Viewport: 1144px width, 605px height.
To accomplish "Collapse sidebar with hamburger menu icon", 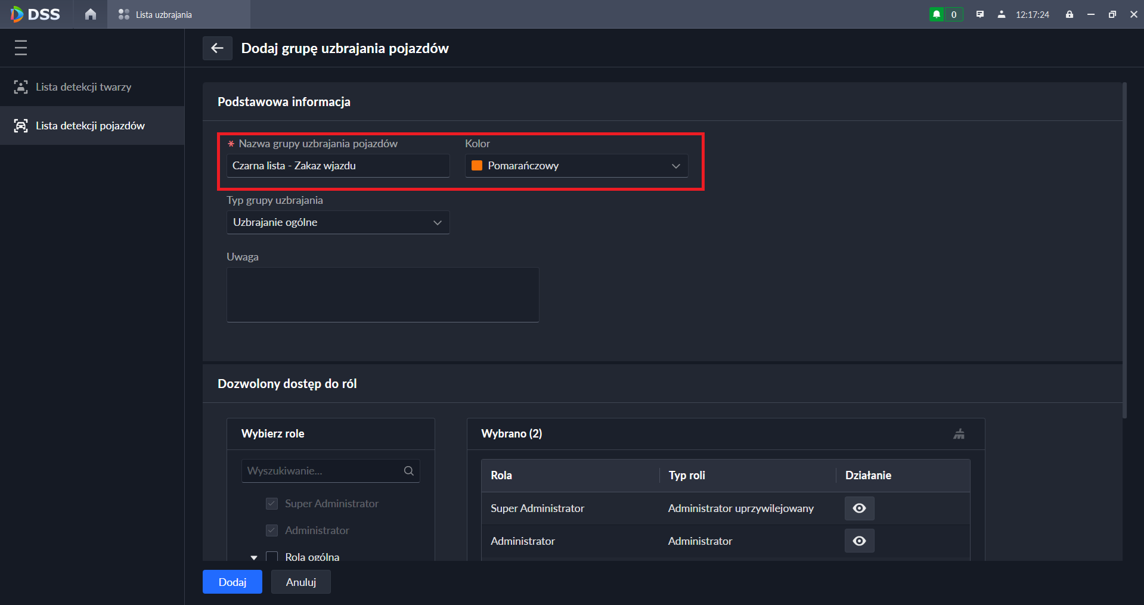I will click(21, 48).
